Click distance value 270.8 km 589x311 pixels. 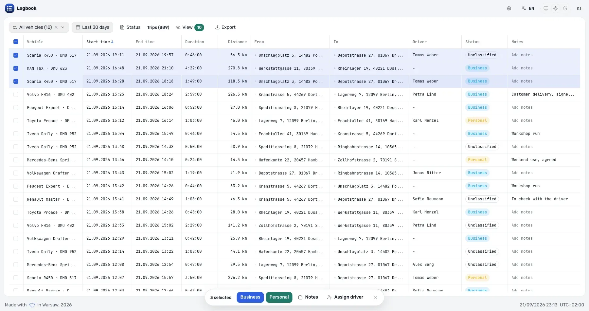(237, 68)
